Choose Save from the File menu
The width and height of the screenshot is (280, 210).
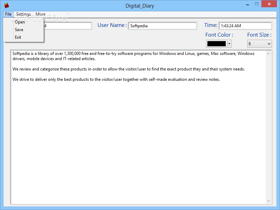coord(24,30)
